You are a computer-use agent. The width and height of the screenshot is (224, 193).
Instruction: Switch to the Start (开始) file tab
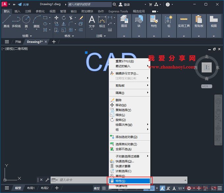coord(18,42)
